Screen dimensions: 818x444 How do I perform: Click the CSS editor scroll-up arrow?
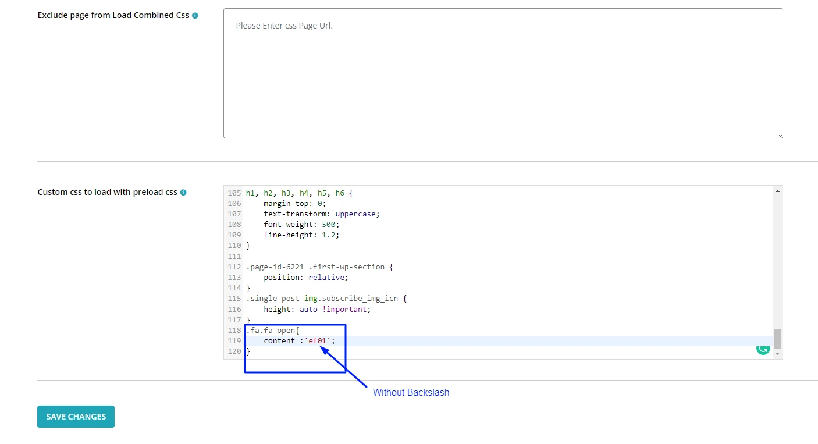(x=777, y=191)
